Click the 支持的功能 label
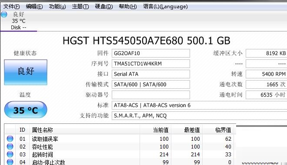287x165 pixels. (94, 116)
